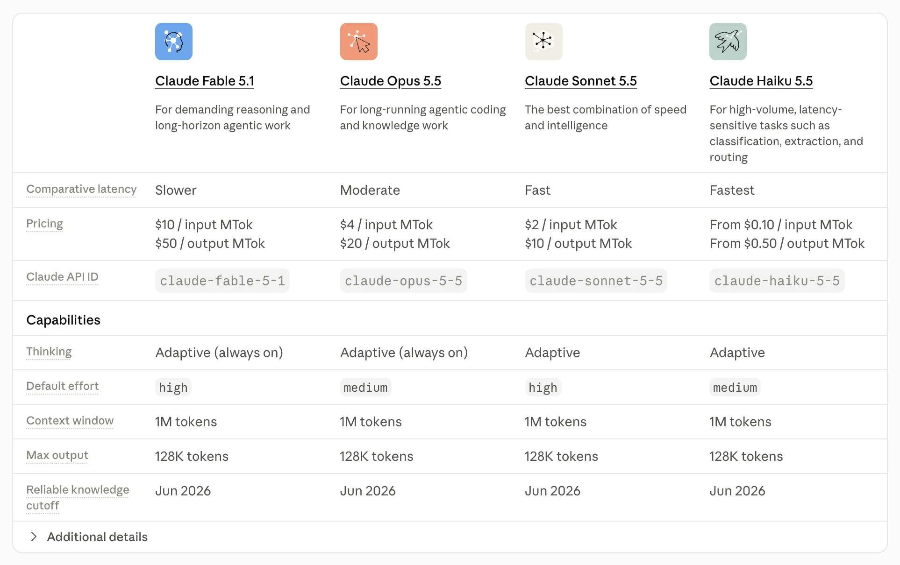900x565 pixels.
Task: Click the $20 / output MTok Opus price
Action: [395, 243]
